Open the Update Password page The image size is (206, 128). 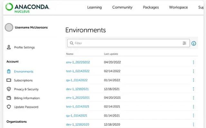click(26, 107)
